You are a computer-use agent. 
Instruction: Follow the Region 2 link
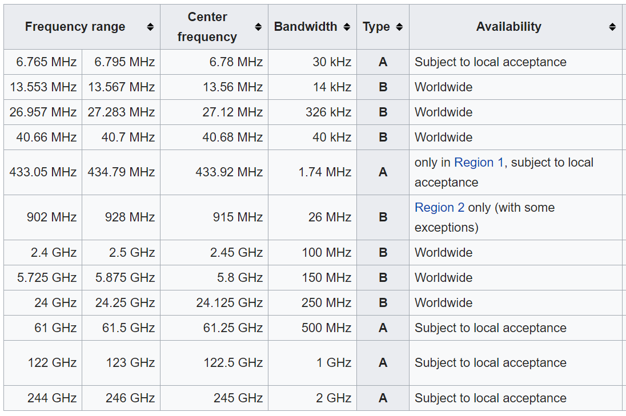[x=439, y=208]
